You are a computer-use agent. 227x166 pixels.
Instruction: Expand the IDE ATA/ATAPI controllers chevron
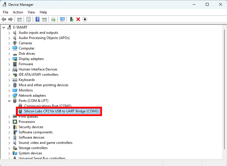[x=9, y=75]
